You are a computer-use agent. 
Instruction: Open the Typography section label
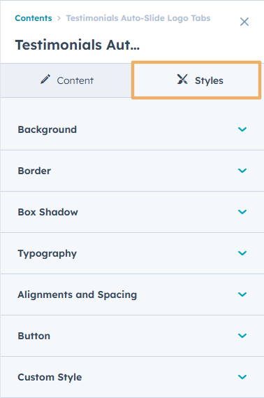47,254
